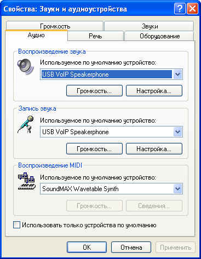
Task: Expand the recording device dropdown arrow
Action: [177, 132]
